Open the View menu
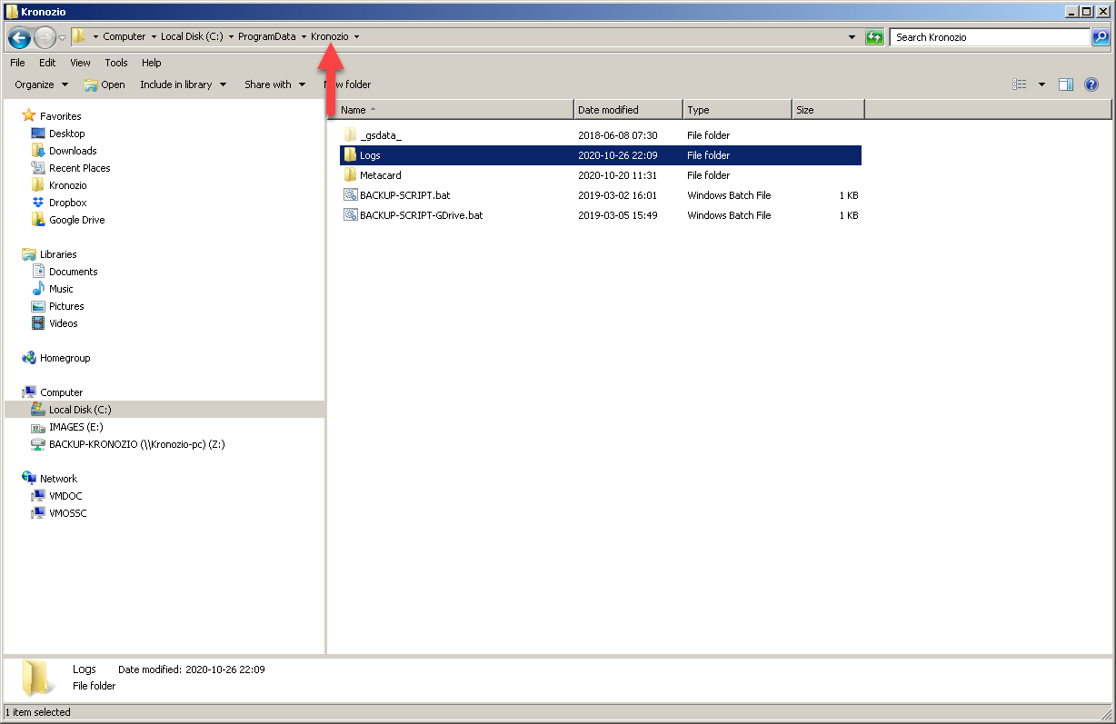1116x724 pixels. coord(80,63)
